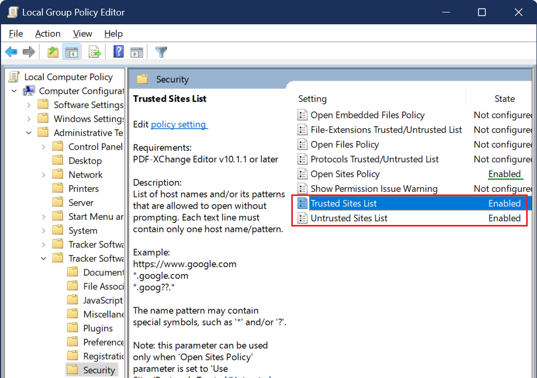
Task: Click the Open Files Policy setting icon
Action: click(x=302, y=144)
